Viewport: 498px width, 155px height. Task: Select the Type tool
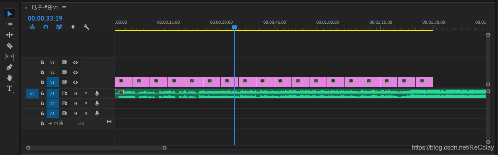pos(10,88)
